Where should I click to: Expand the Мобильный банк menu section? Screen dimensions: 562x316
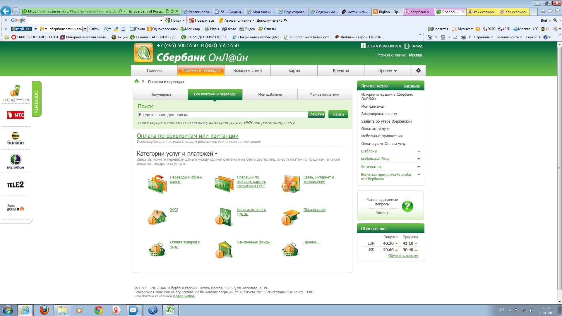click(x=419, y=159)
